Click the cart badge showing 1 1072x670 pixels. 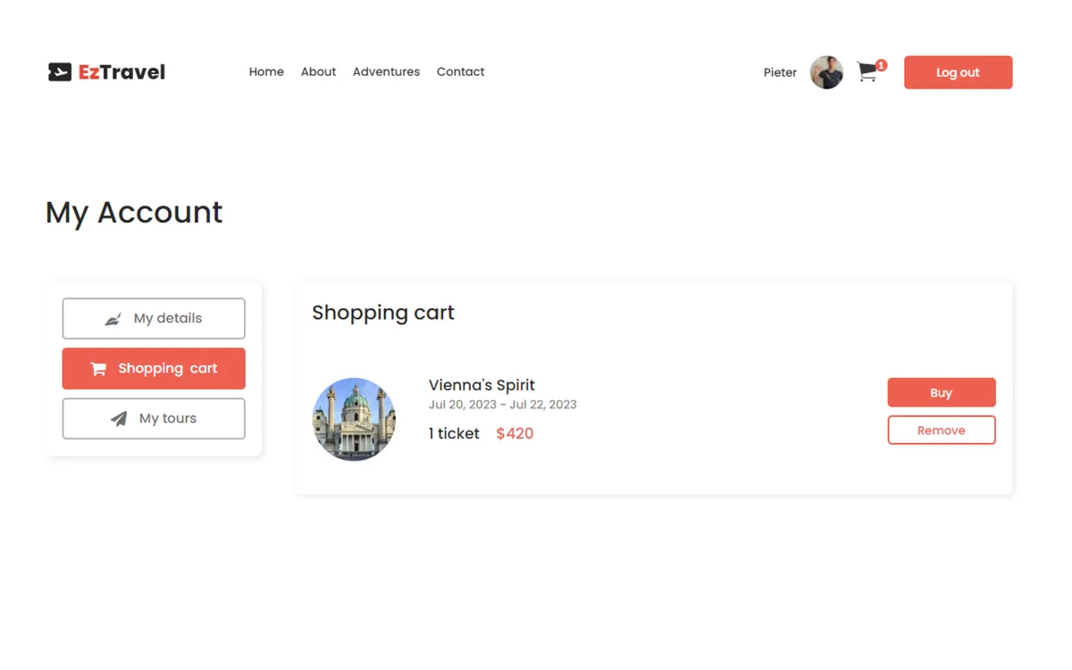tap(882, 65)
